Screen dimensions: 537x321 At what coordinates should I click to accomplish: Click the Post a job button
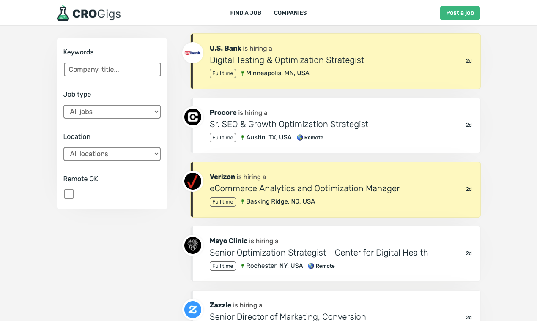(x=460, y=13)
